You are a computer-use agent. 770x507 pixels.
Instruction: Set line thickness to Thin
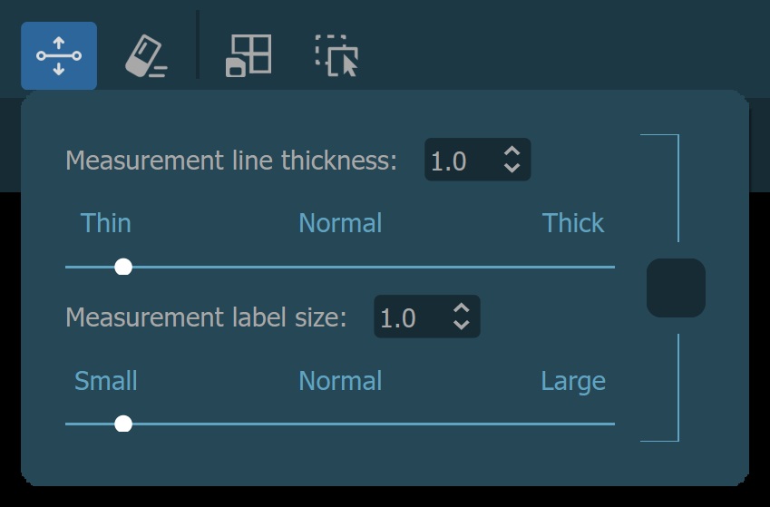pos(106,223)
